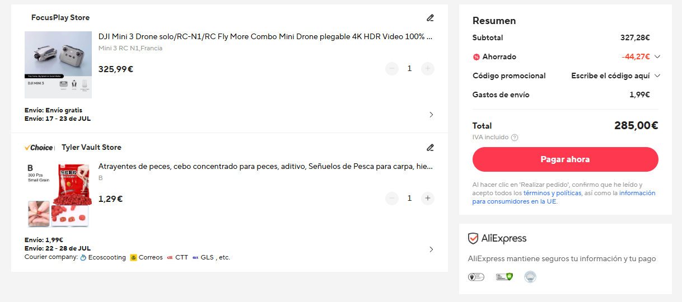Open the Atrayentes de peces product title

click(265, 167)
